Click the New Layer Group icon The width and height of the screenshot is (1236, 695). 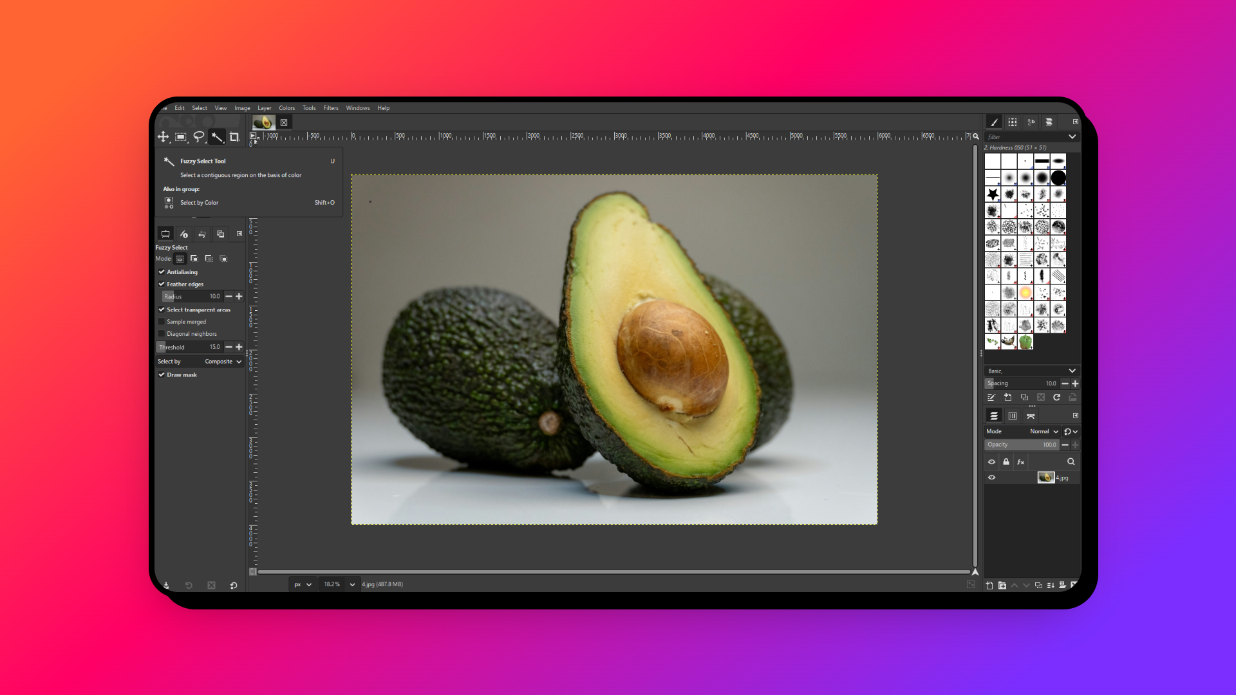click(x=1002, y=585)
